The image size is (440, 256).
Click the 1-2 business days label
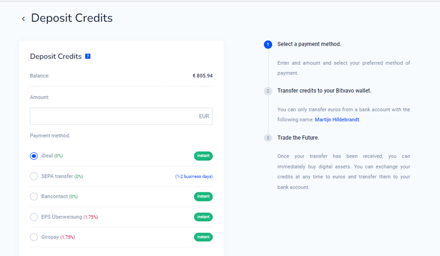click(194, 176)
